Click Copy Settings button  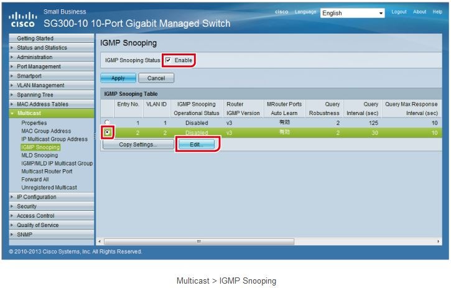138,144
